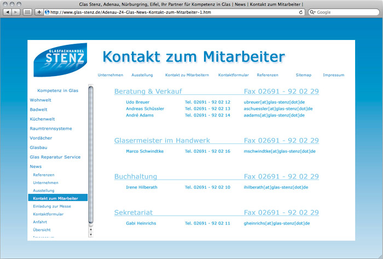The width and height of the screenshot is (383, 259).
Task: Click phone number Tel. 02691 - 92 02 13
Action: pos(207,109)
